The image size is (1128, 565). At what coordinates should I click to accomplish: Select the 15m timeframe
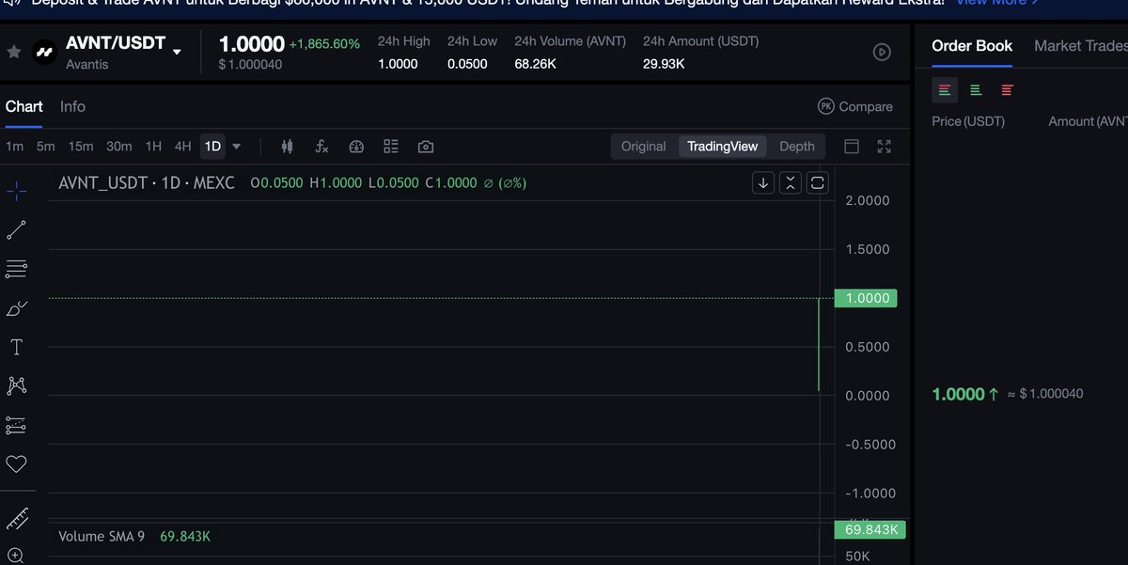tap(81, 147)
